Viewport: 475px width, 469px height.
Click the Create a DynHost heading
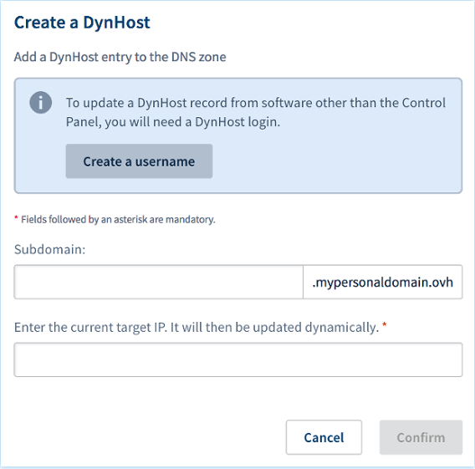pyautogui.click(x=82, y=23)
